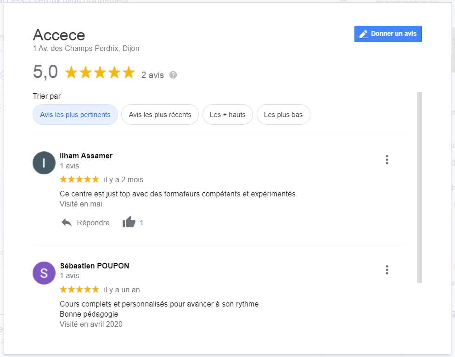Click Ilham Assamer's five-star rating stars
Image resolution: width=455 pixels, height=357 pixels.
click(79, 179)
